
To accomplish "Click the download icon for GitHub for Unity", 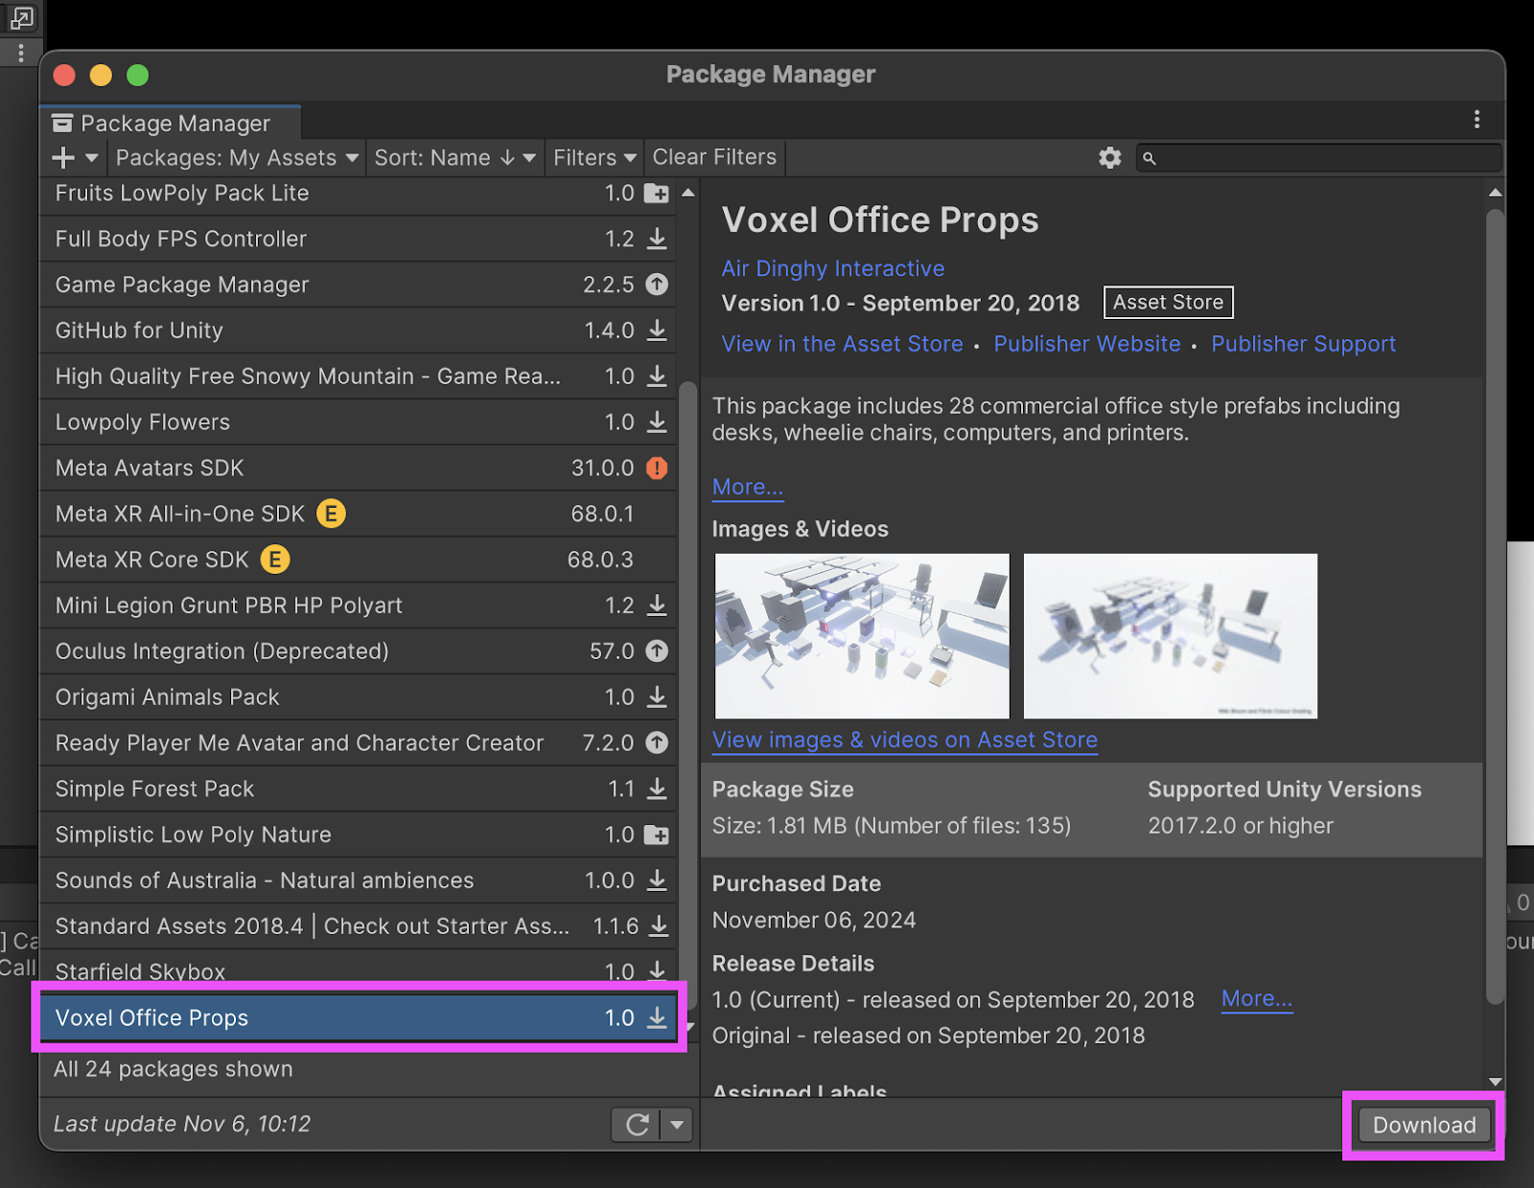I will pyautogui.click(x=657, y=331).
